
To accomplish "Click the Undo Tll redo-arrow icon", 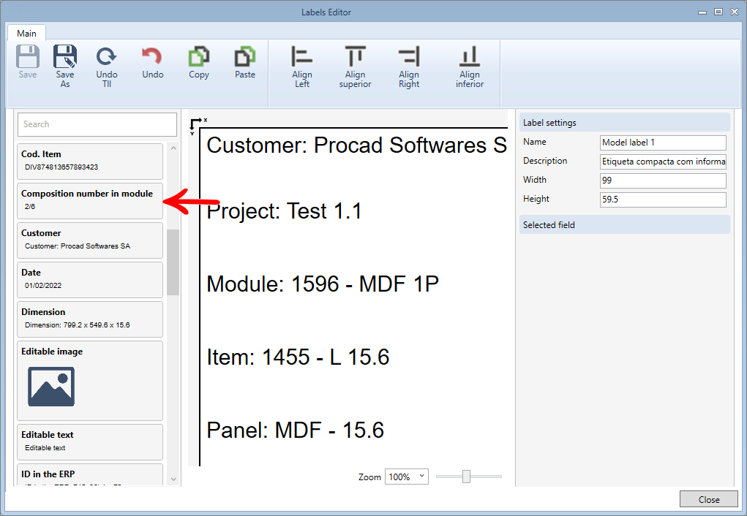I will coord(106,56).
